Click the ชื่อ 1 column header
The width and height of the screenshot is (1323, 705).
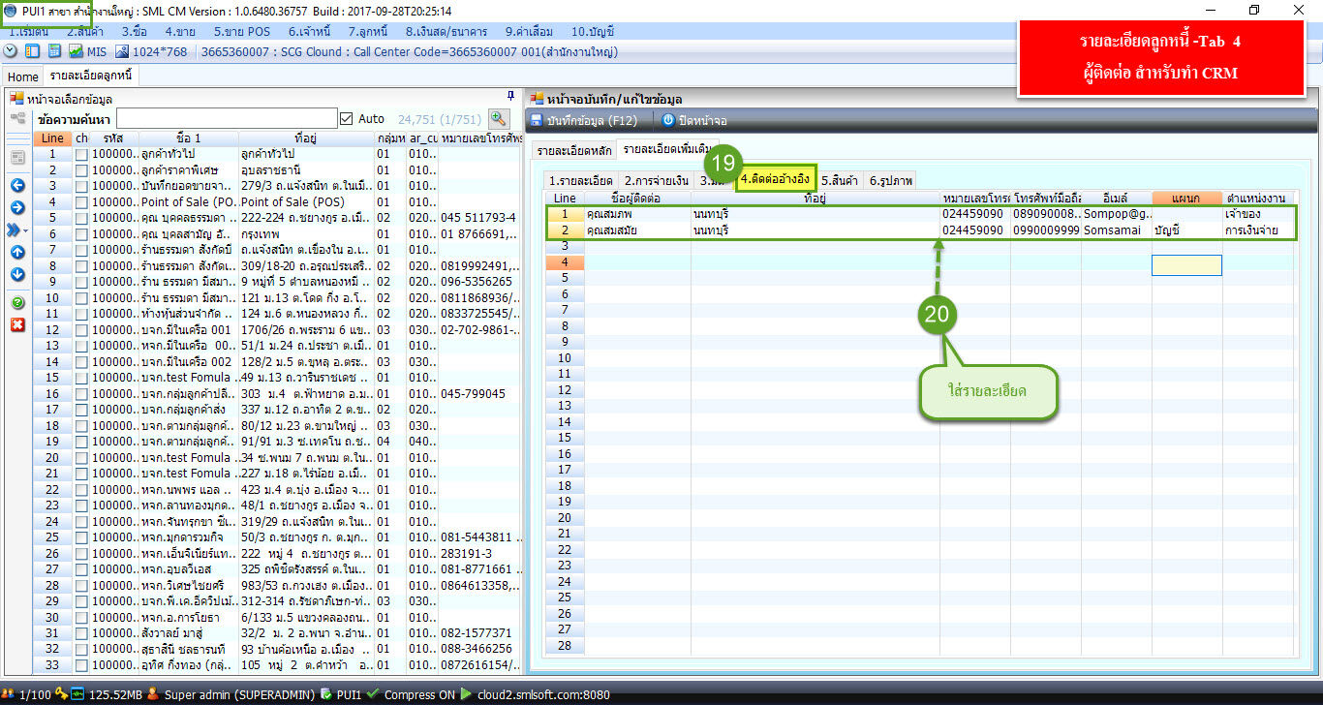click(x=189, y=138)
